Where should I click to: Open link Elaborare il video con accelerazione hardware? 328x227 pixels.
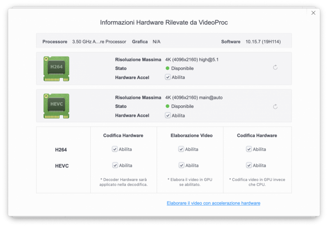[213, 203]
